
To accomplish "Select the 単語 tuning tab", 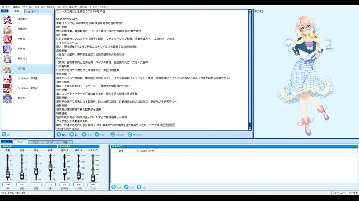I will (65, 142).
